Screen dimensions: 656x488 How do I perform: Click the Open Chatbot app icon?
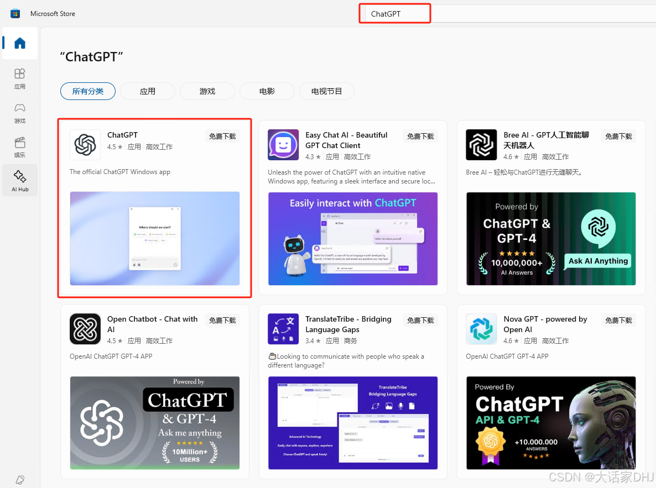tap(85, 329)
